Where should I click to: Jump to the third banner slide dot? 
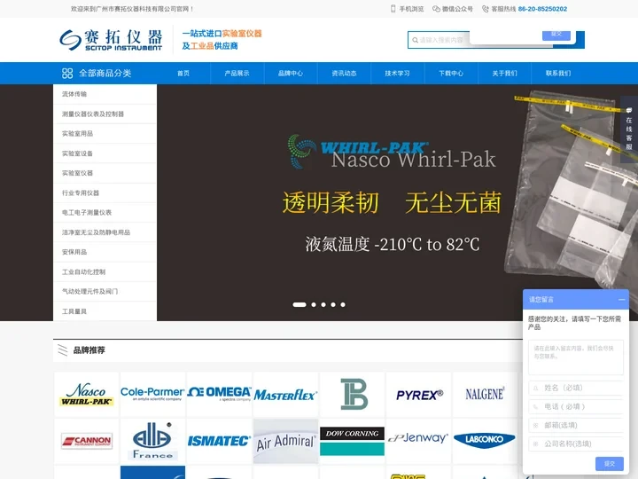[x=323, y=304]
